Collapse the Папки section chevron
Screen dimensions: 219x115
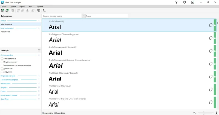click(x=39, y=21)
